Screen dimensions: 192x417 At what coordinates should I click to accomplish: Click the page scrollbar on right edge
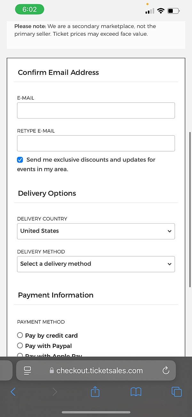click(x=190, y=209)
